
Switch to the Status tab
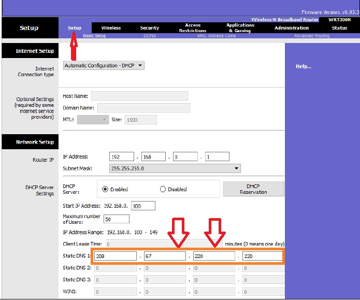pyautogui.click(x=339, y=28)
